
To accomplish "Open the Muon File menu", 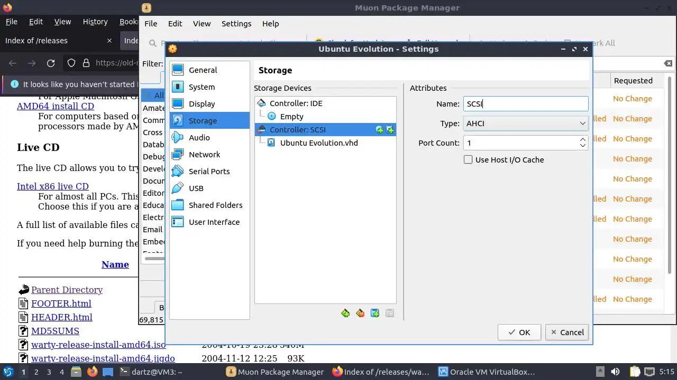I will coord(151,24).
